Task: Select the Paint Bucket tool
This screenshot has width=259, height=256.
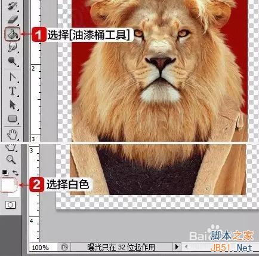Action: click(x=13, y=34)
